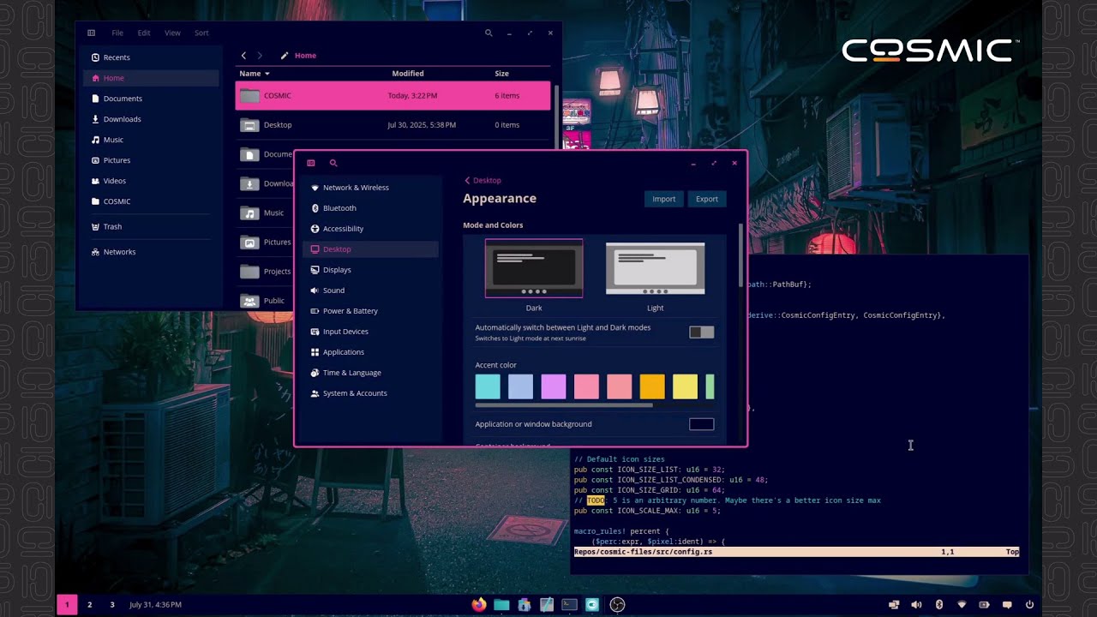Open the power menu in the panel
This screenshot has width=1097, height=617.
(1029, 604)
